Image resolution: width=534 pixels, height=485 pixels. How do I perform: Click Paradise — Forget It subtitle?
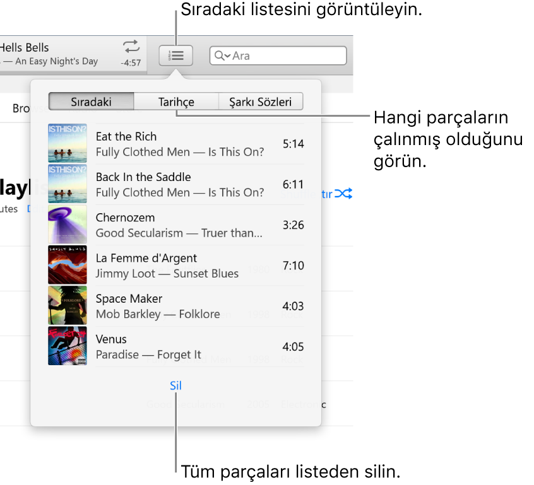(x=148, y=354)
